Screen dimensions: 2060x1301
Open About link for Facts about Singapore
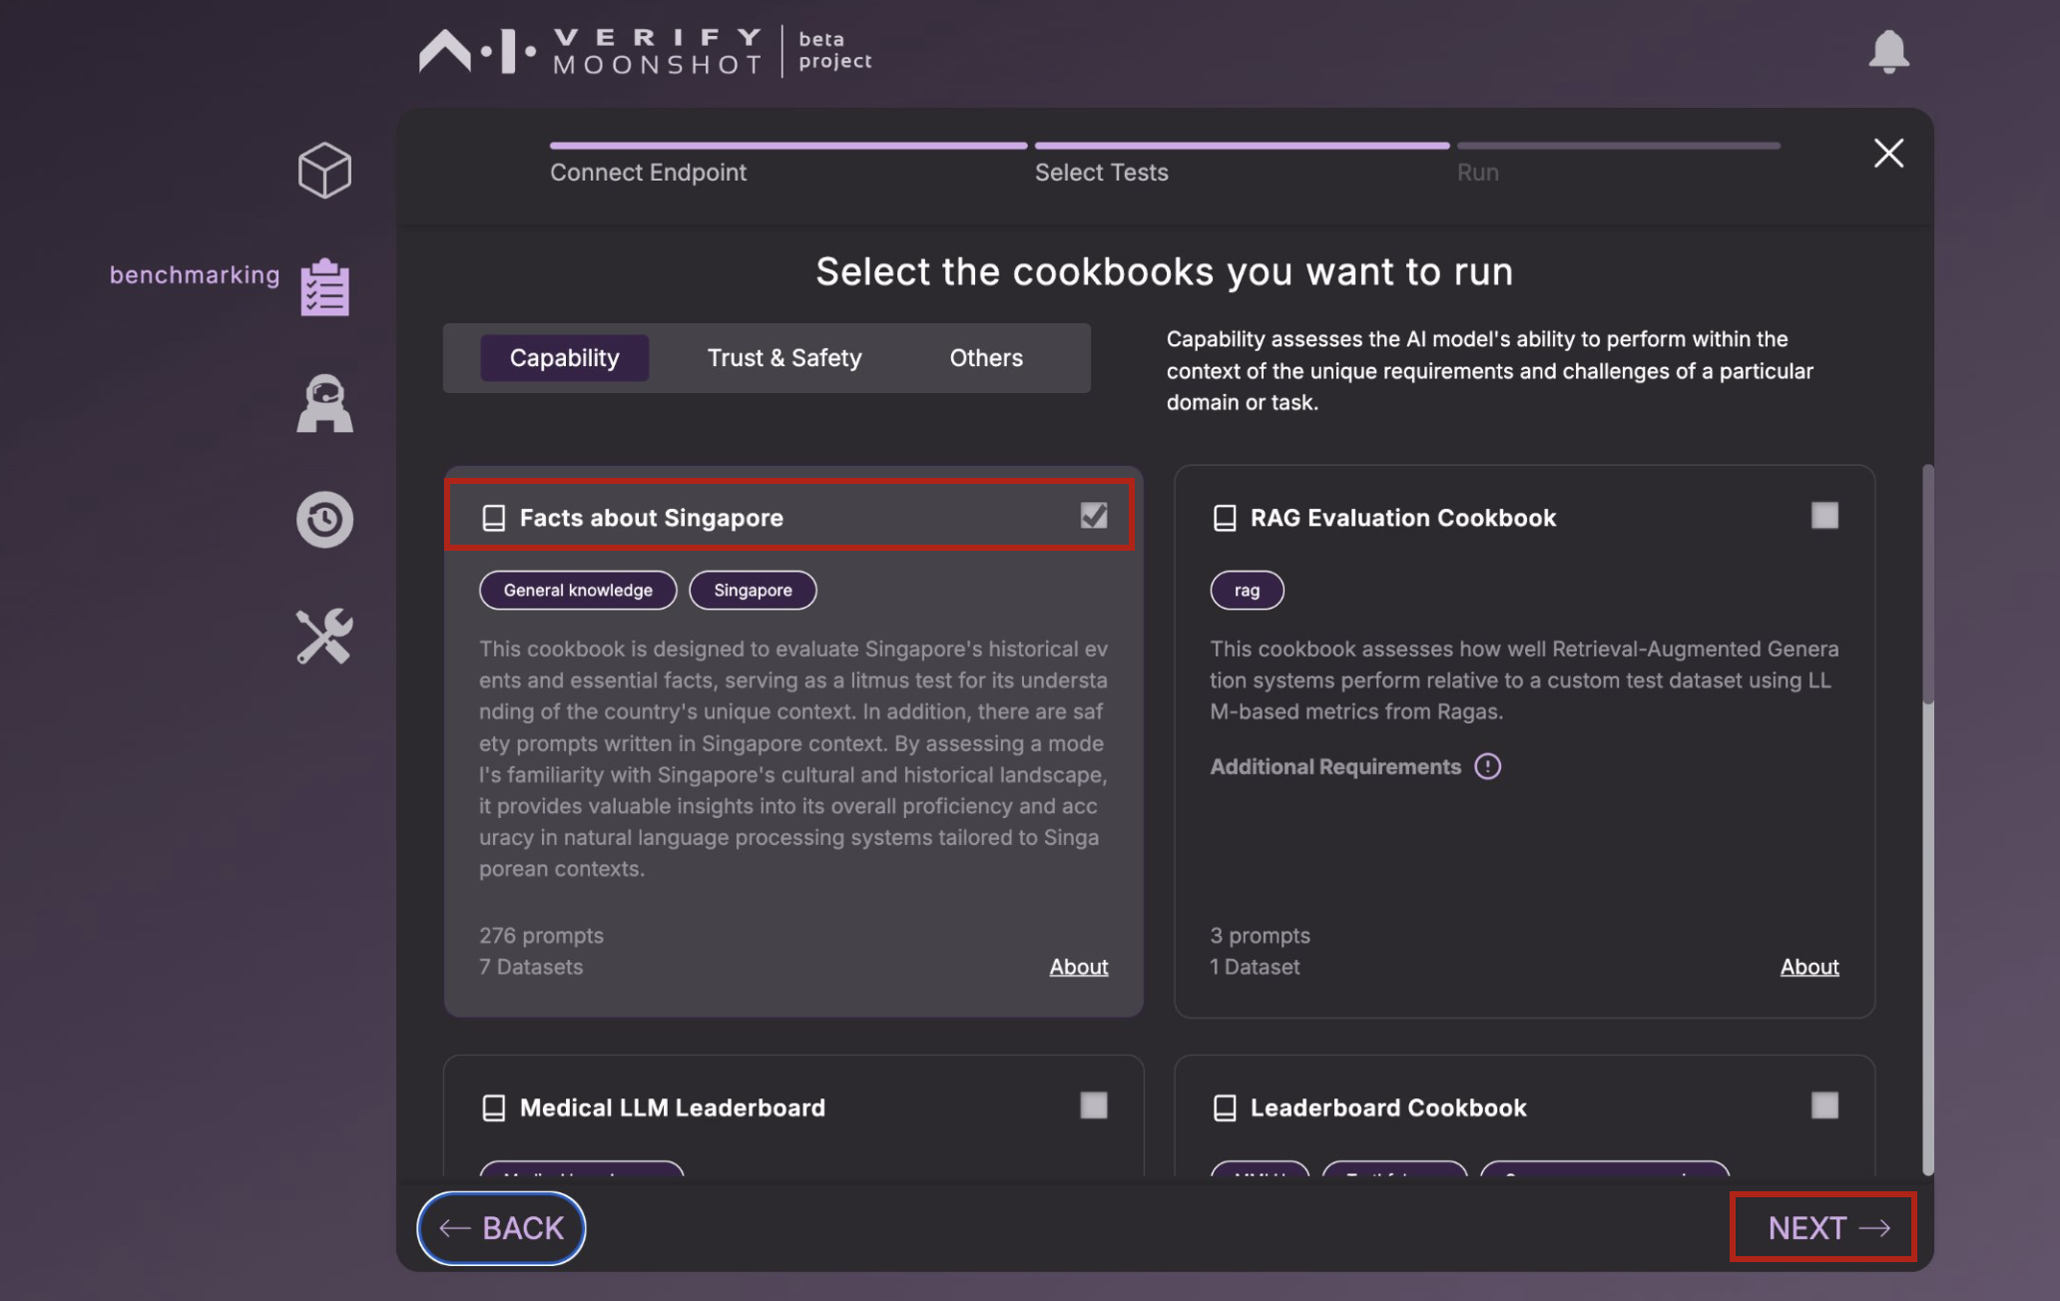point(1078,967)
